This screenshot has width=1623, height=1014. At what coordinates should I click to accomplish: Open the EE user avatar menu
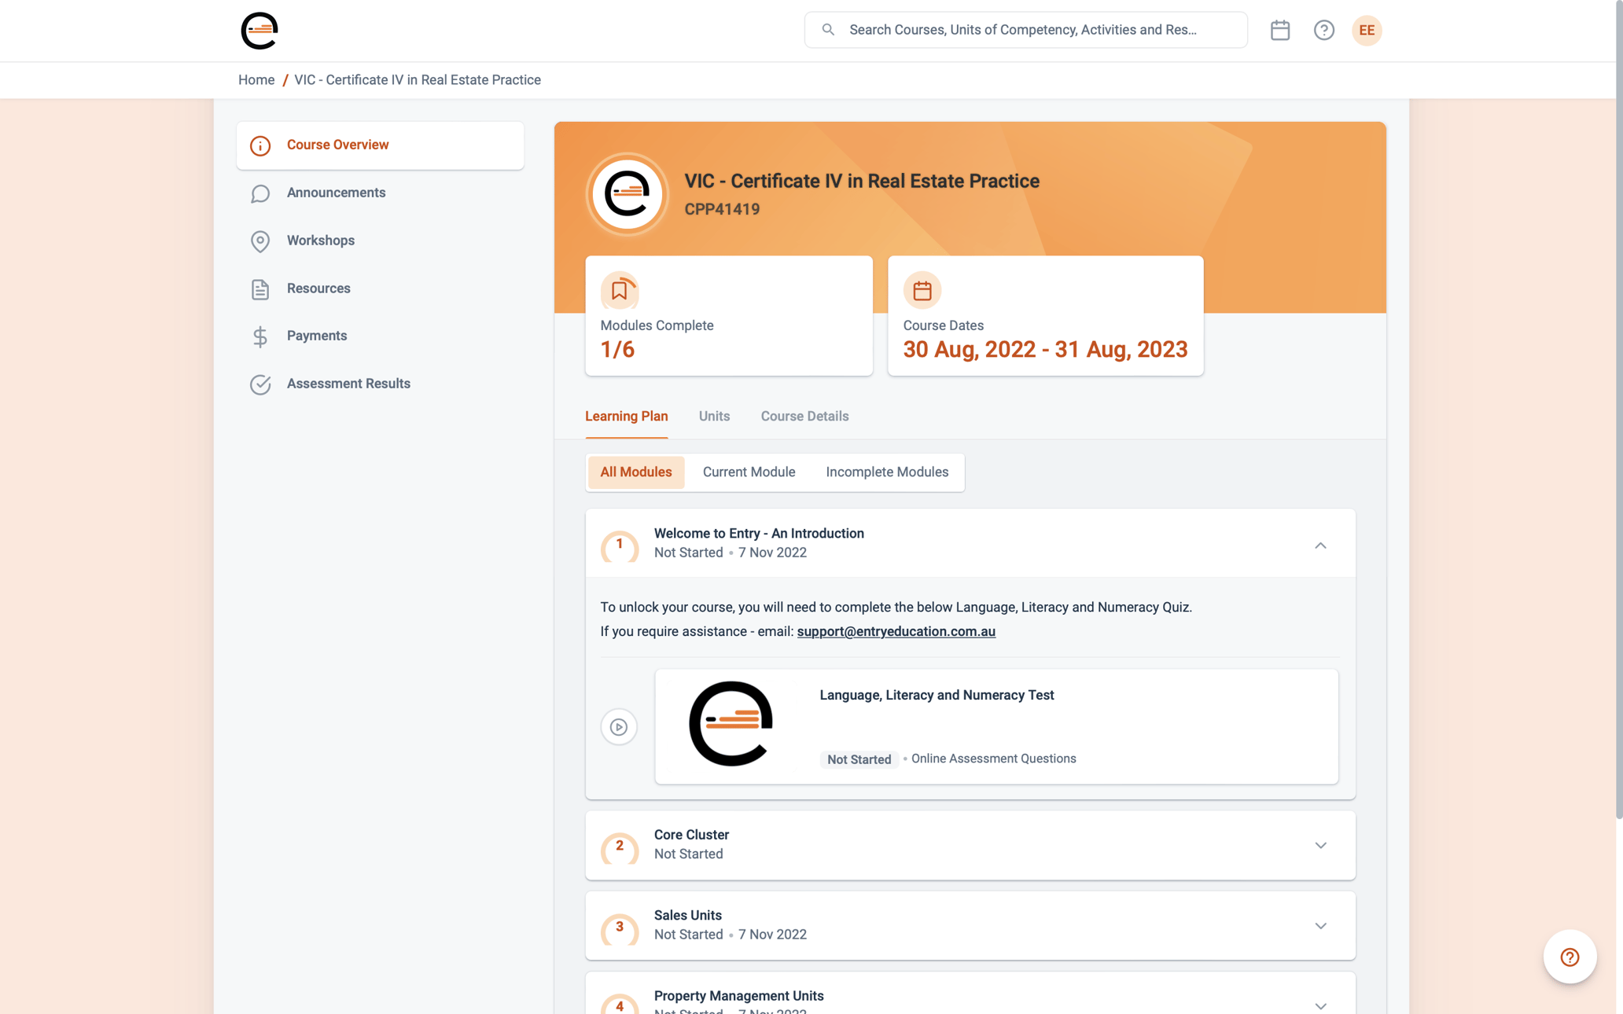click(x=1367, y=30)
